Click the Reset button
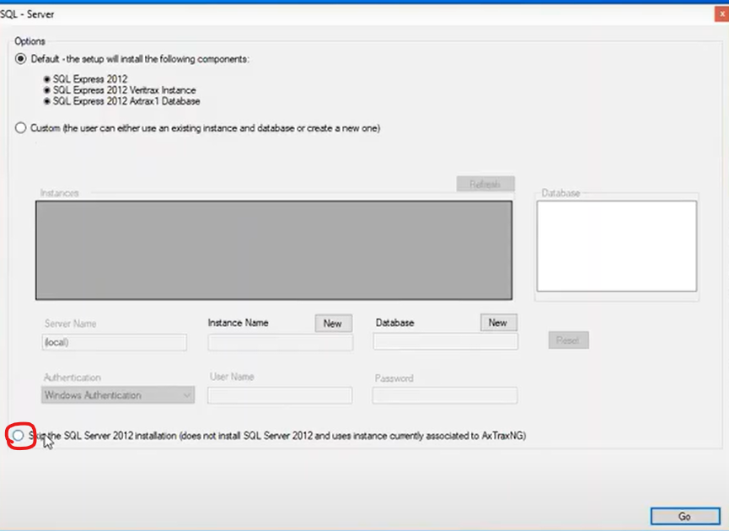The width and height of the screenshot is (729, 531). (568, 341)
